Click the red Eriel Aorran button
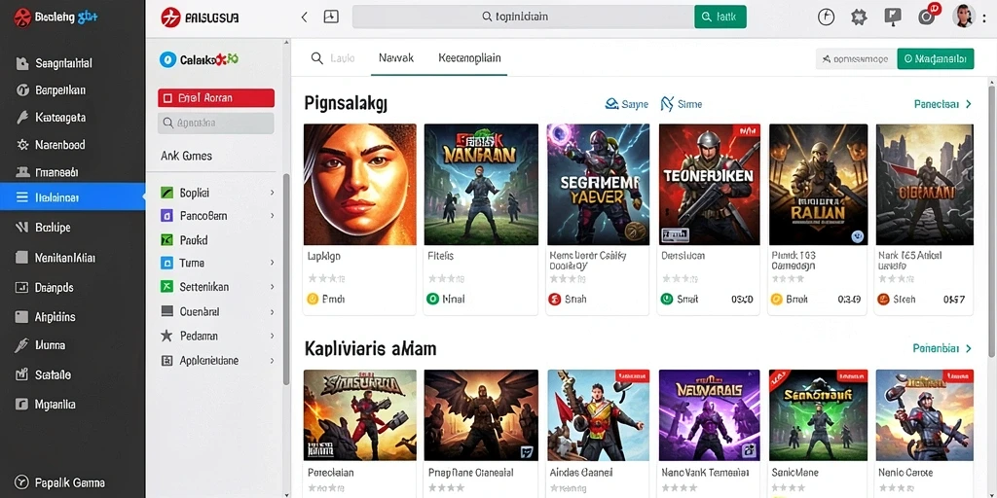 tap(216, 98)
